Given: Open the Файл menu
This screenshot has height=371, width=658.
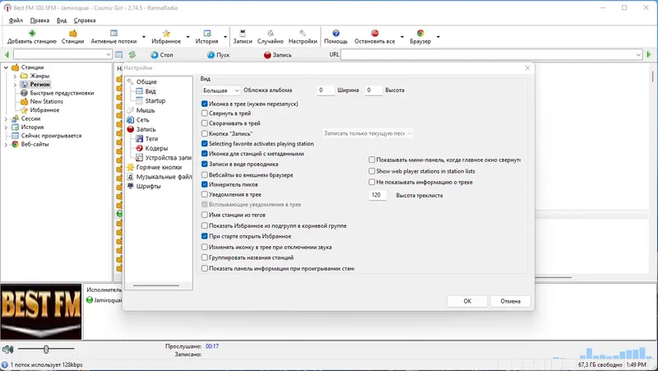Looking at the screenshot, I should (16, 20).
